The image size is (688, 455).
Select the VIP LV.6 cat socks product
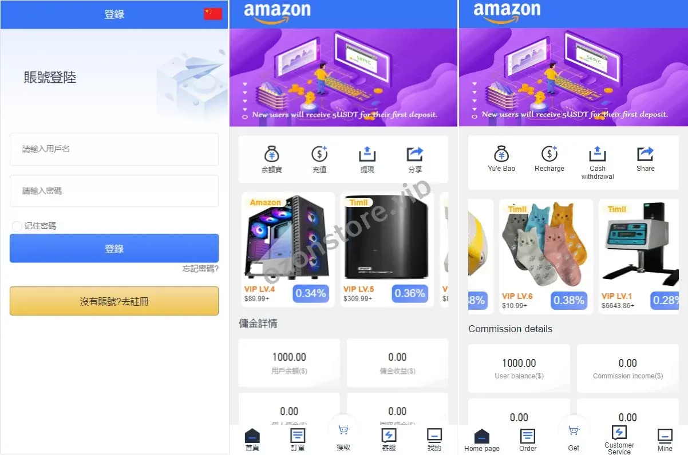coord(546,257)
